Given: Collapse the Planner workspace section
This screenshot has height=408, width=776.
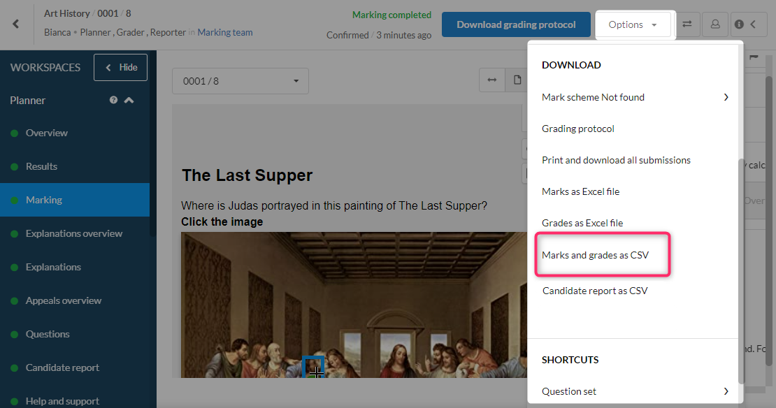Looking at the screenshot, I should (129, 100).
